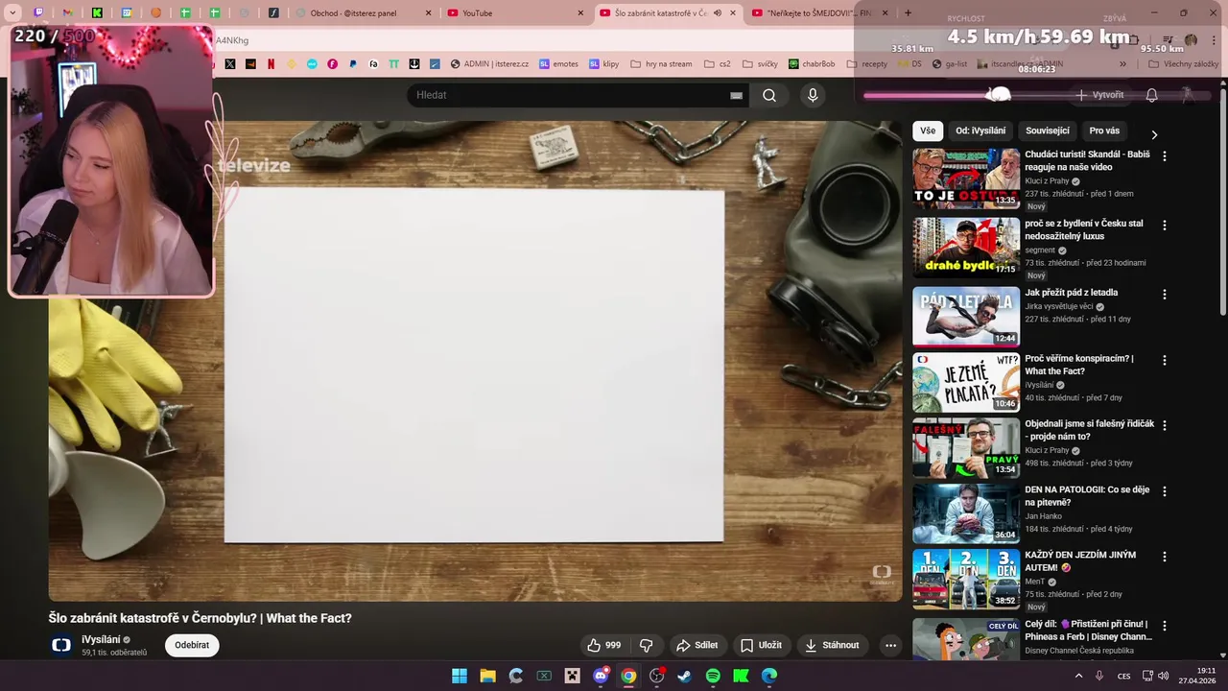Show more bookmarks with double-chevron
The image size is (1228, 691).
click(x=1122, y=64)
